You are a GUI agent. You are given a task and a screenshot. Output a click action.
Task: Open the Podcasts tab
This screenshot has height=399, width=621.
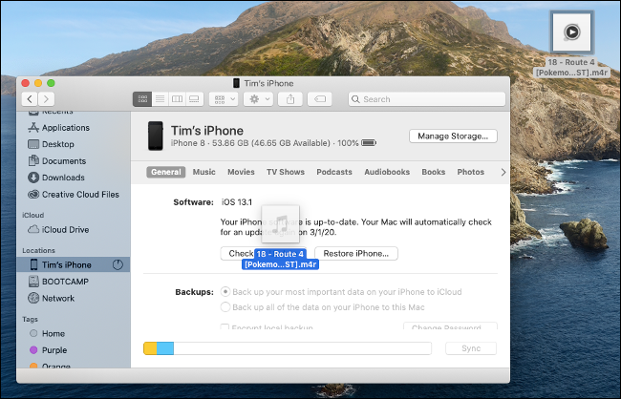click(x=334, y=172)
